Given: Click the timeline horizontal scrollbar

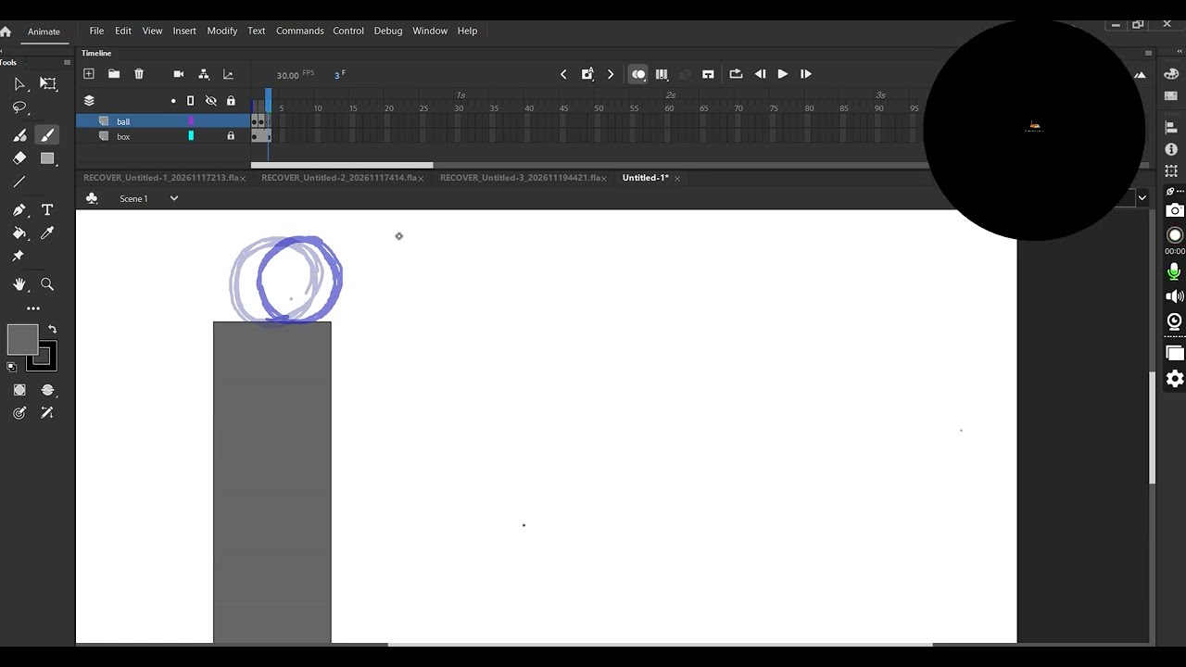Looking at the screenshot, I should click(342, 166).
